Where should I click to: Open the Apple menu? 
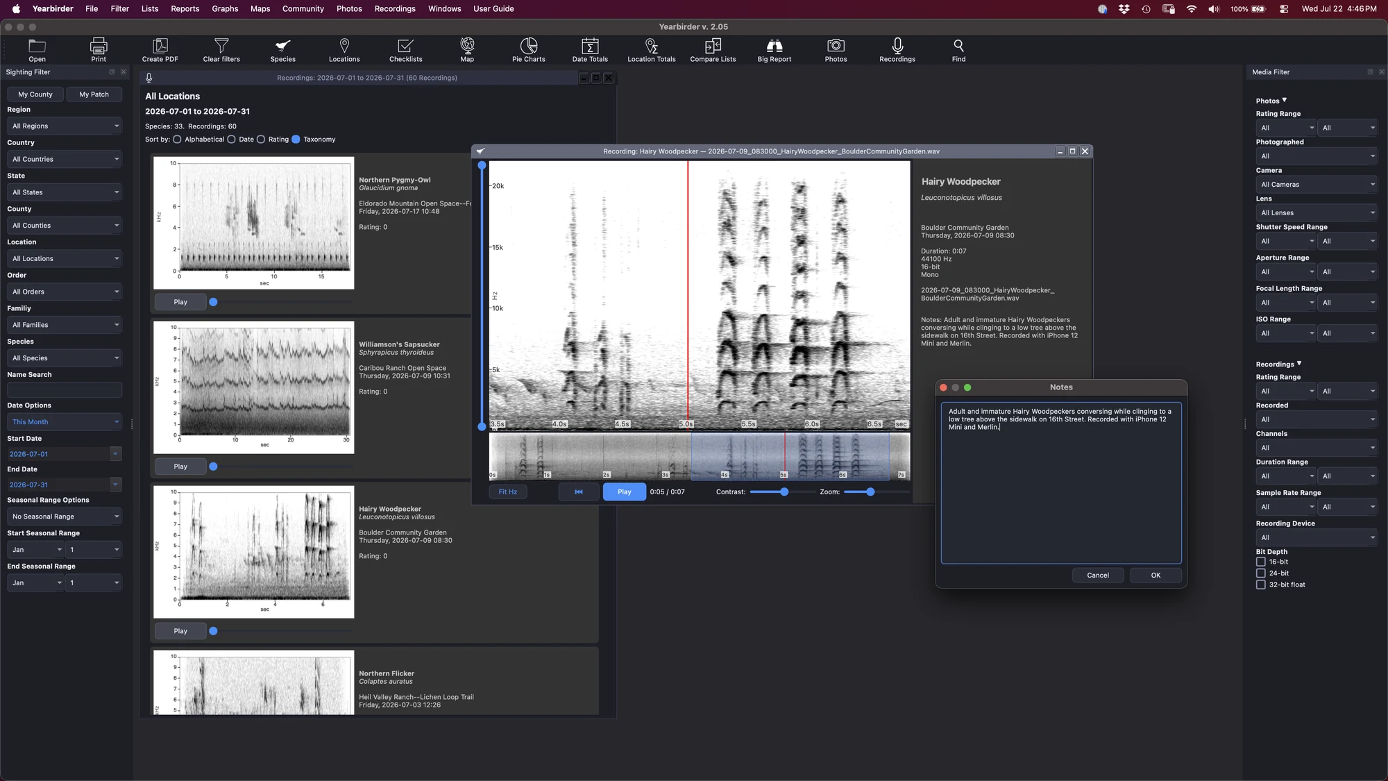tap(16, 9)
